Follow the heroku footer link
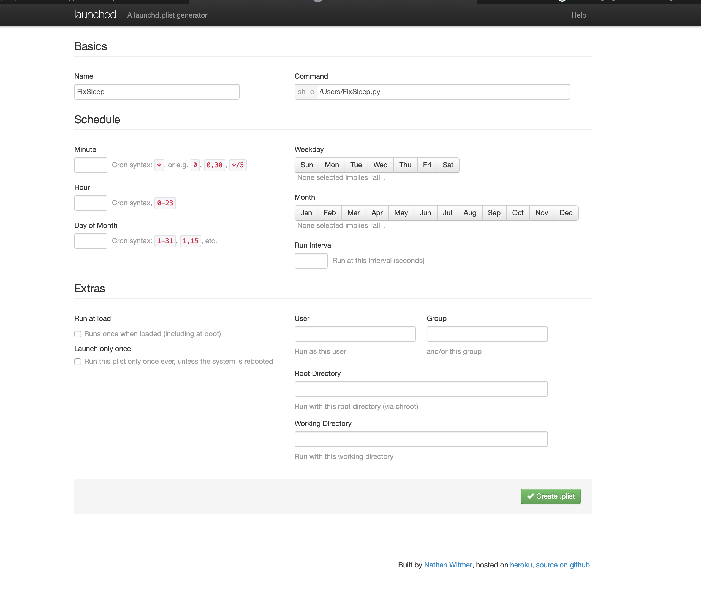The width and height of the screenshot is (701, 602). 521,565
